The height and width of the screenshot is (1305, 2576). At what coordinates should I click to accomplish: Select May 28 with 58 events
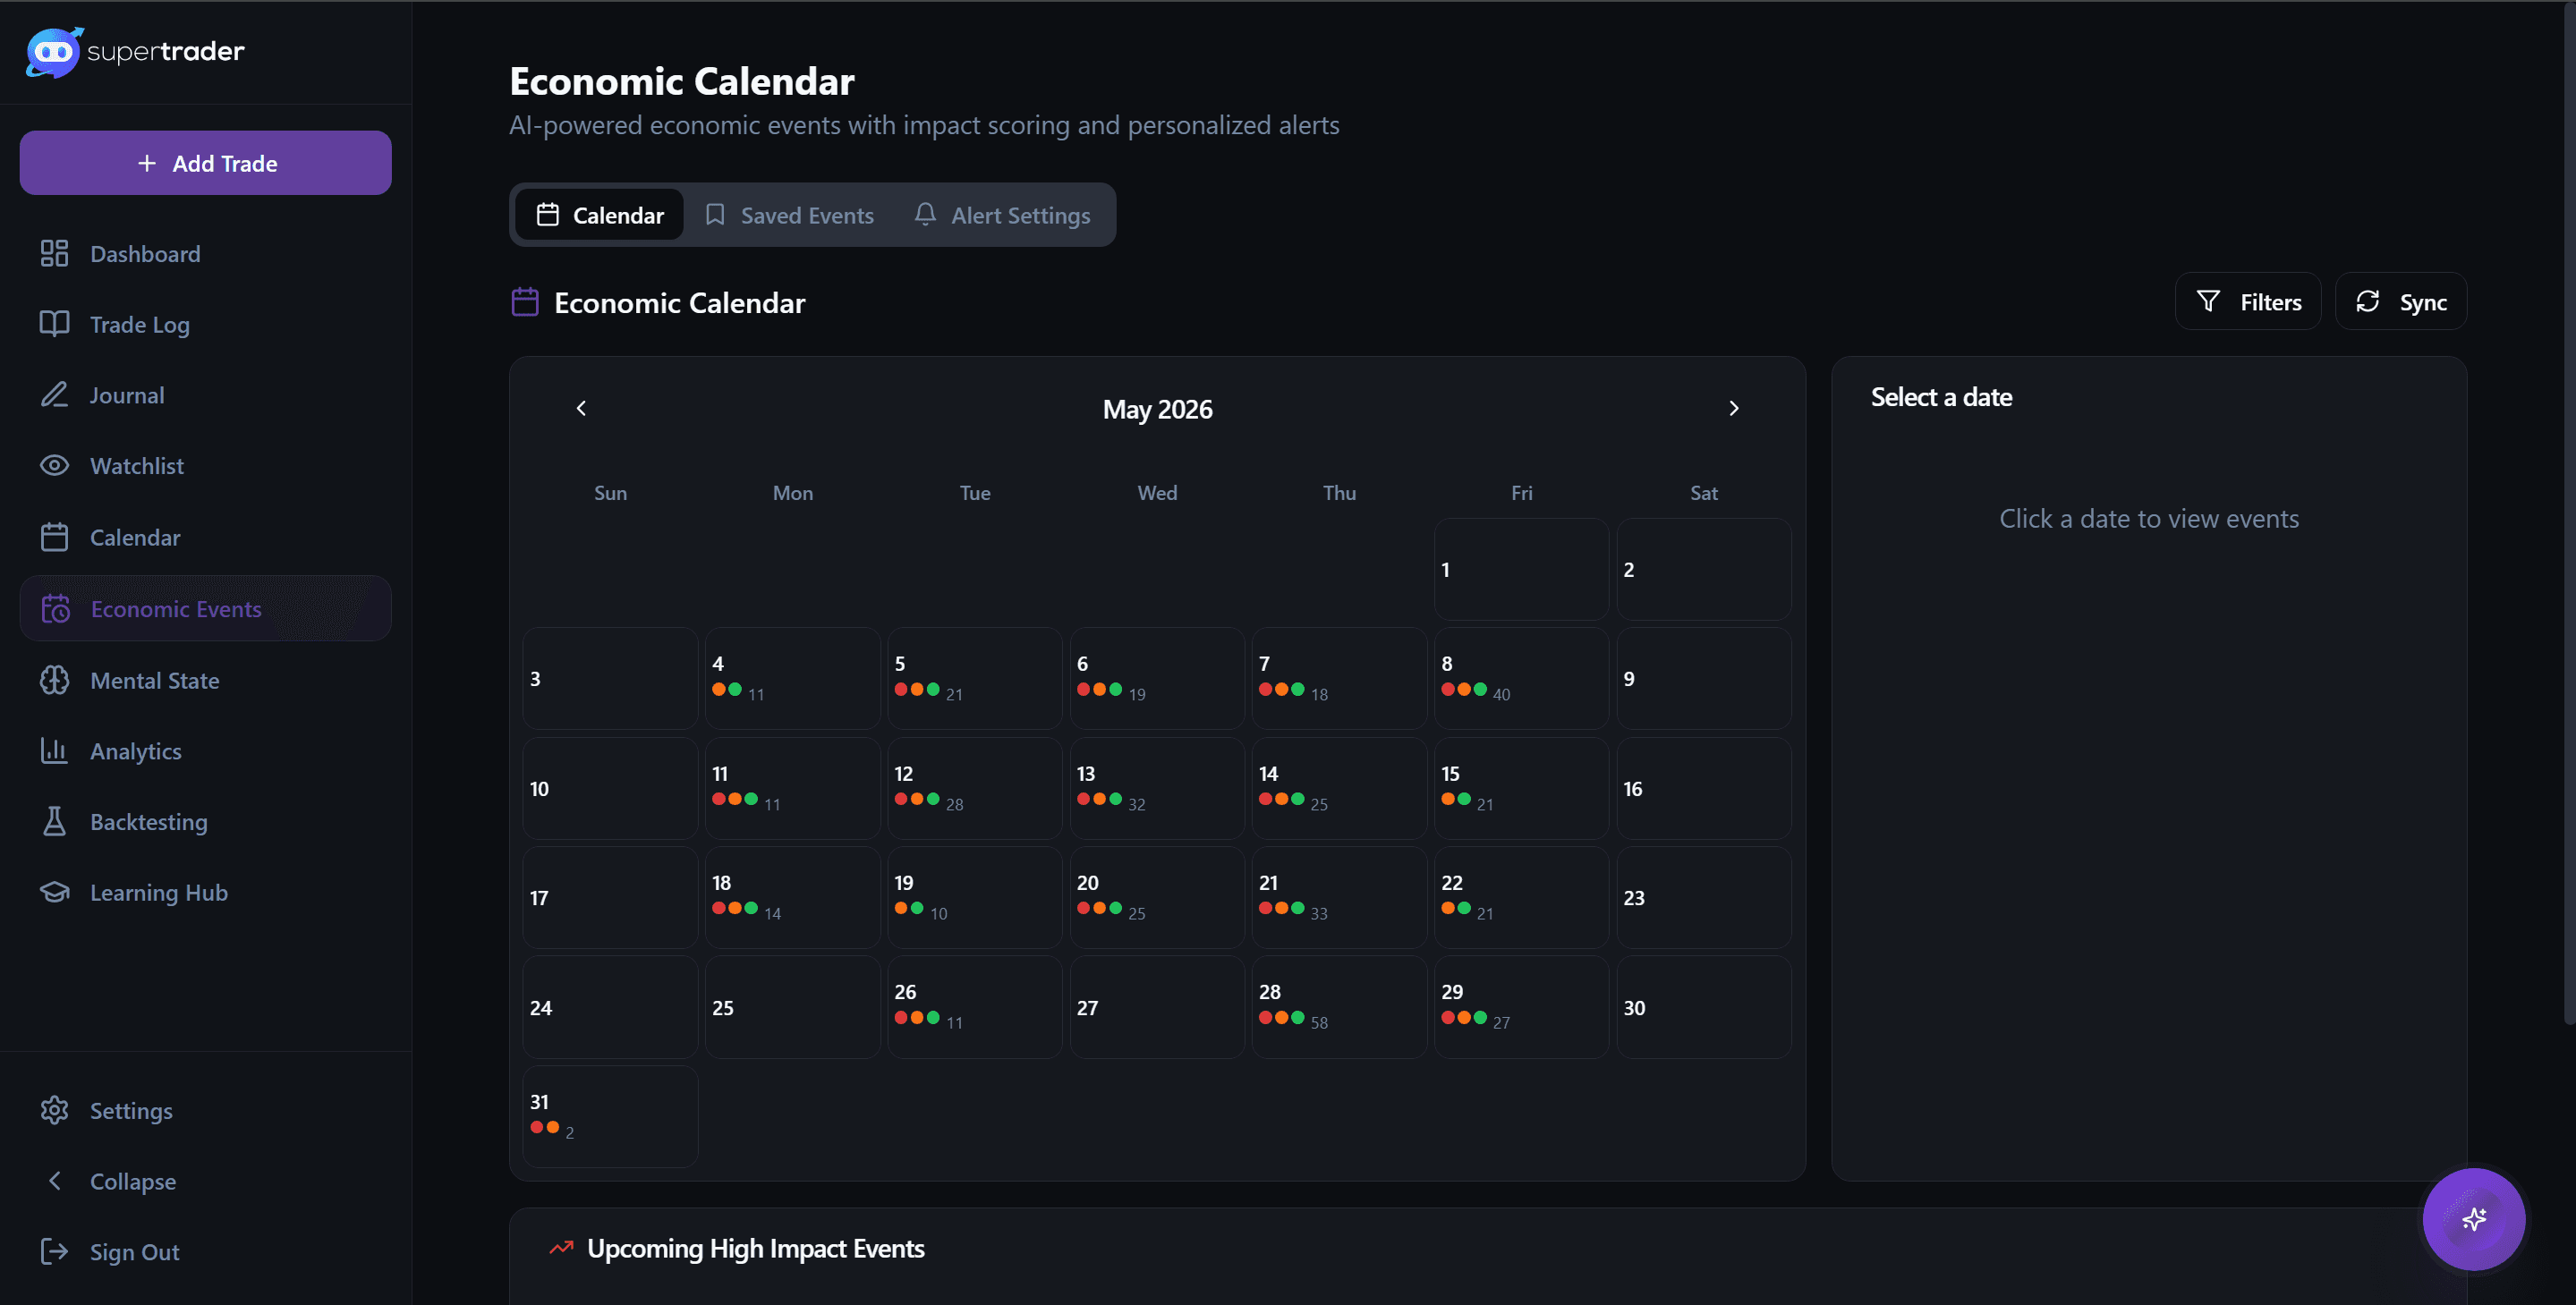[1339, 1007]
